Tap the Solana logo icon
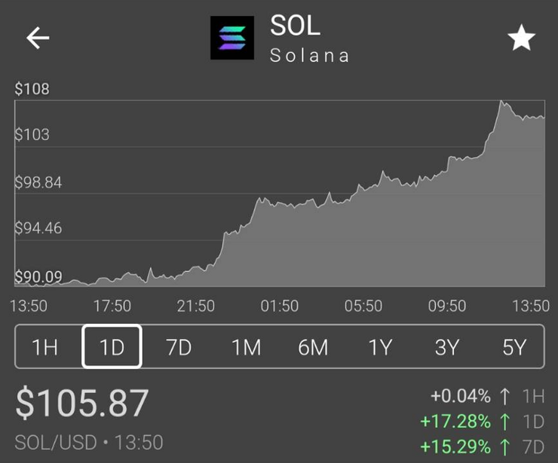 (232, 38)
